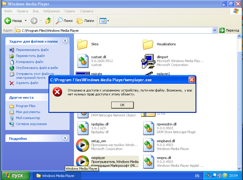Screen dimensions: 243x180
Task: Restore down the Explorer window
Action: point(231,4)
